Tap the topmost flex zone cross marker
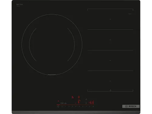Image resolution: width=152 pixels, height=114 pixels. tap(110, 19)
